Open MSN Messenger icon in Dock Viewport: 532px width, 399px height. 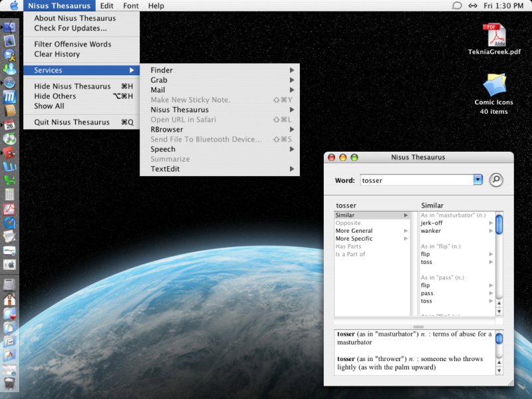click(9, 69)
